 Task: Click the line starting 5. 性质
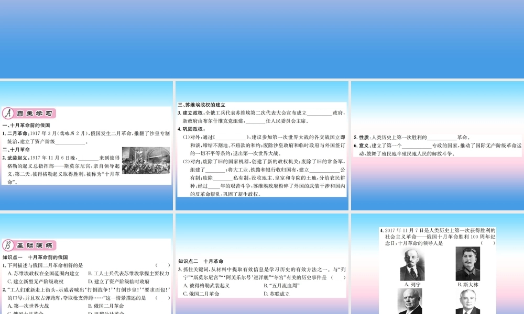tap(412, 137)
